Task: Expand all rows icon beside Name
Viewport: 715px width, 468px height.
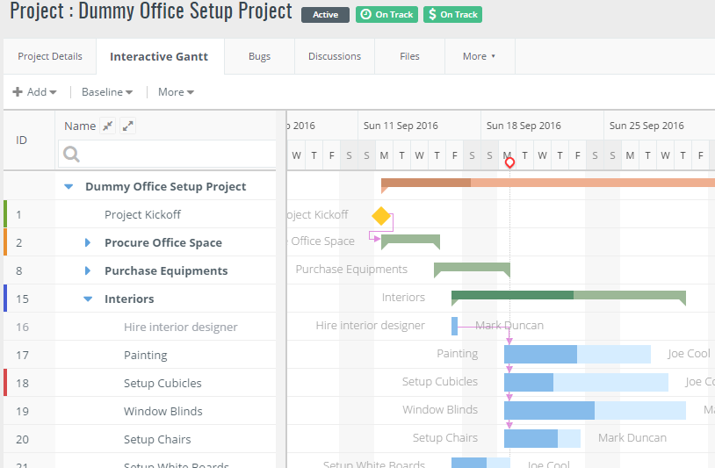Action: (127, 126)
